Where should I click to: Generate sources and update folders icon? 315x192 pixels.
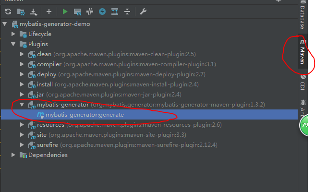tap(21, 12)
